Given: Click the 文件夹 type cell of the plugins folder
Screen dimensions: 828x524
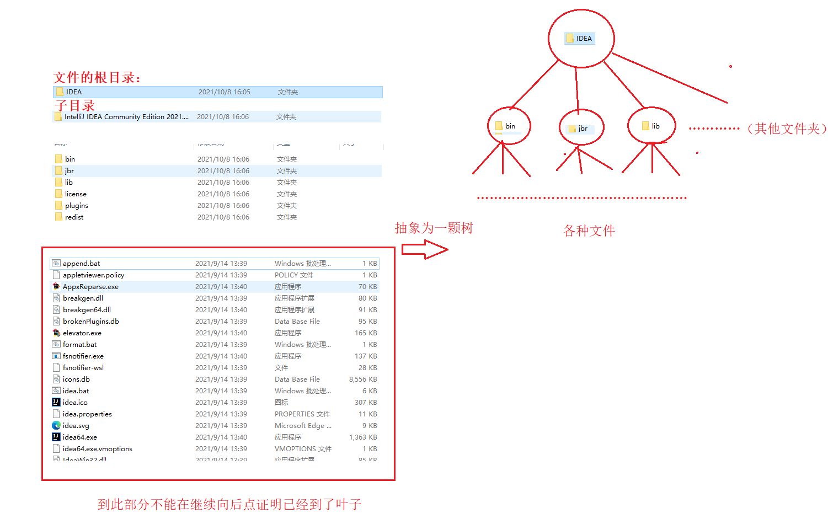Looking at the screenshot, I should pyautogui.click(x=287, y=206).
